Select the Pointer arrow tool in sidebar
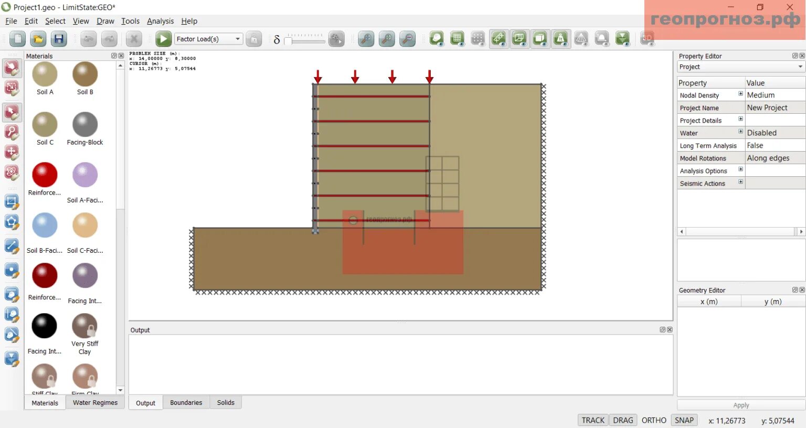Image resolution: width=806 pixels, height=428 pixels. tap(12, 112)
